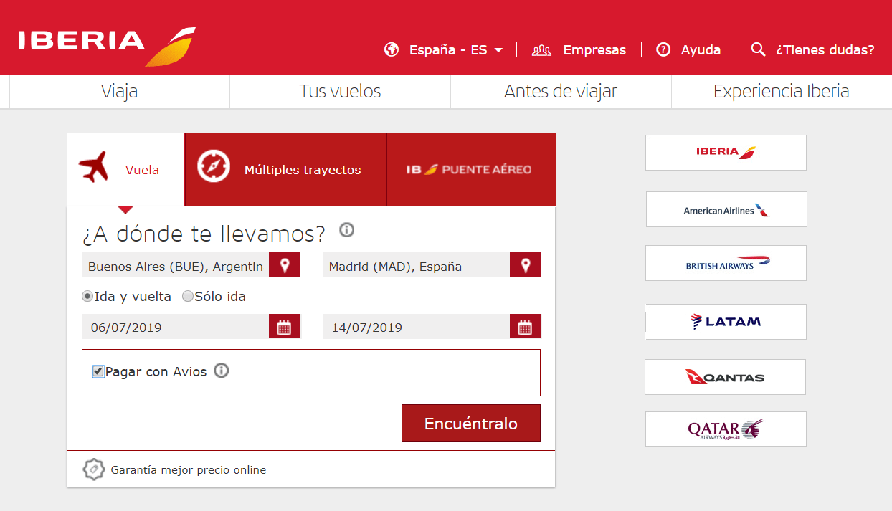Click info icon beside ¿A dónde te llevamos?

[x=347, y=230]
